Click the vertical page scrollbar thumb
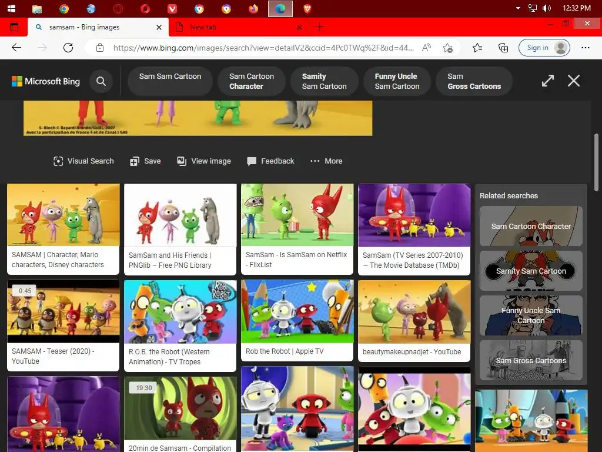This screenshot has height=452, width=602. [596, 162]
